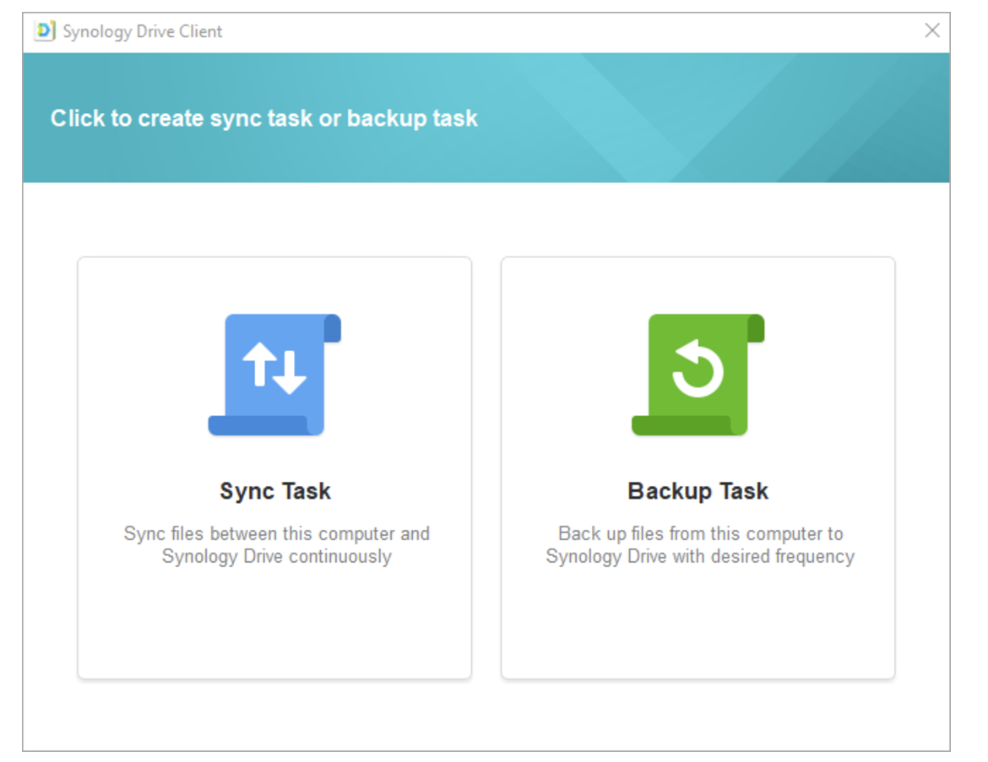
Task: Click "Back up files from this computer to" text
Action: 701,533
